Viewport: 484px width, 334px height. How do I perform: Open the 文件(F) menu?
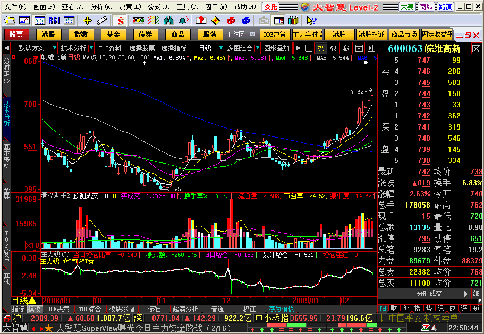tap(15, 6)
